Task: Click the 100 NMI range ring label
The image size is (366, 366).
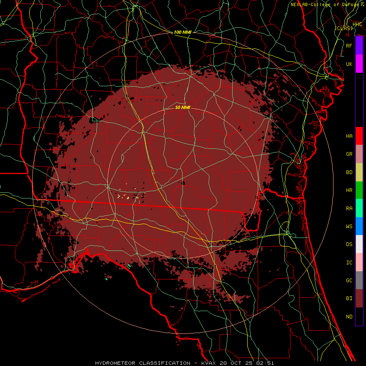Action: [183, 32]
